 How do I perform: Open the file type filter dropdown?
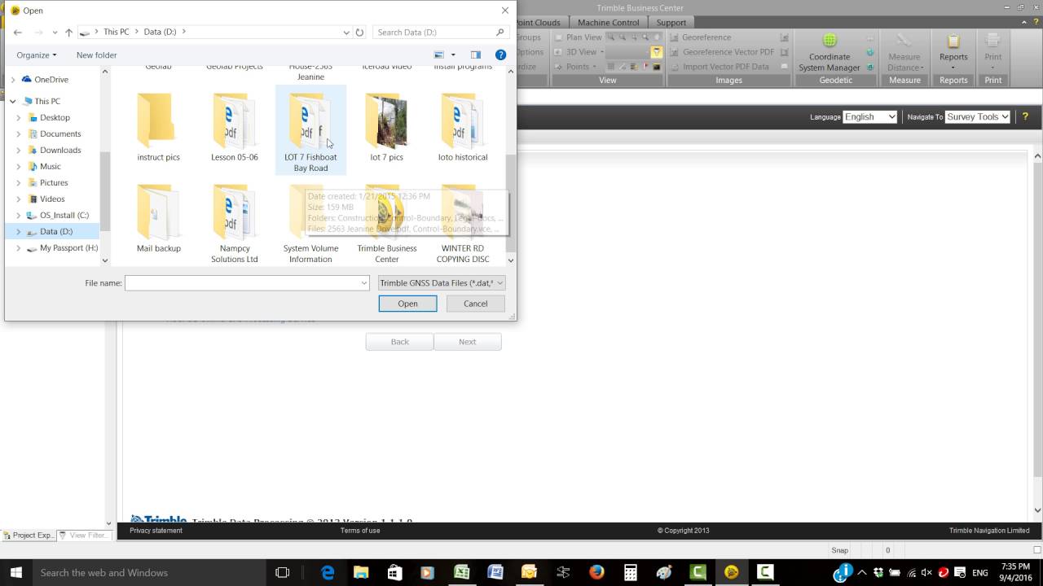[x=442, y=282]
